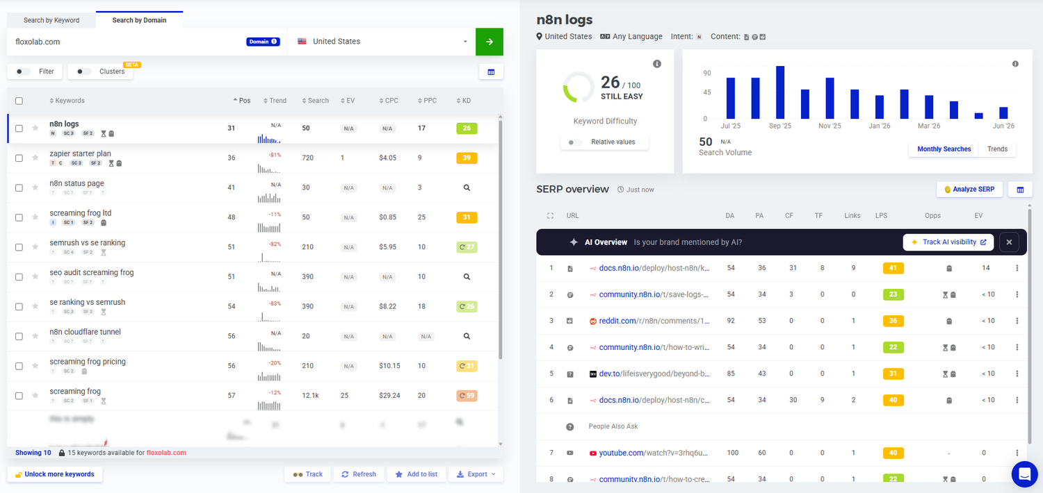Open the floxolab.com link in footer
Screen dimensions: 1043x493
click(166, 453)
